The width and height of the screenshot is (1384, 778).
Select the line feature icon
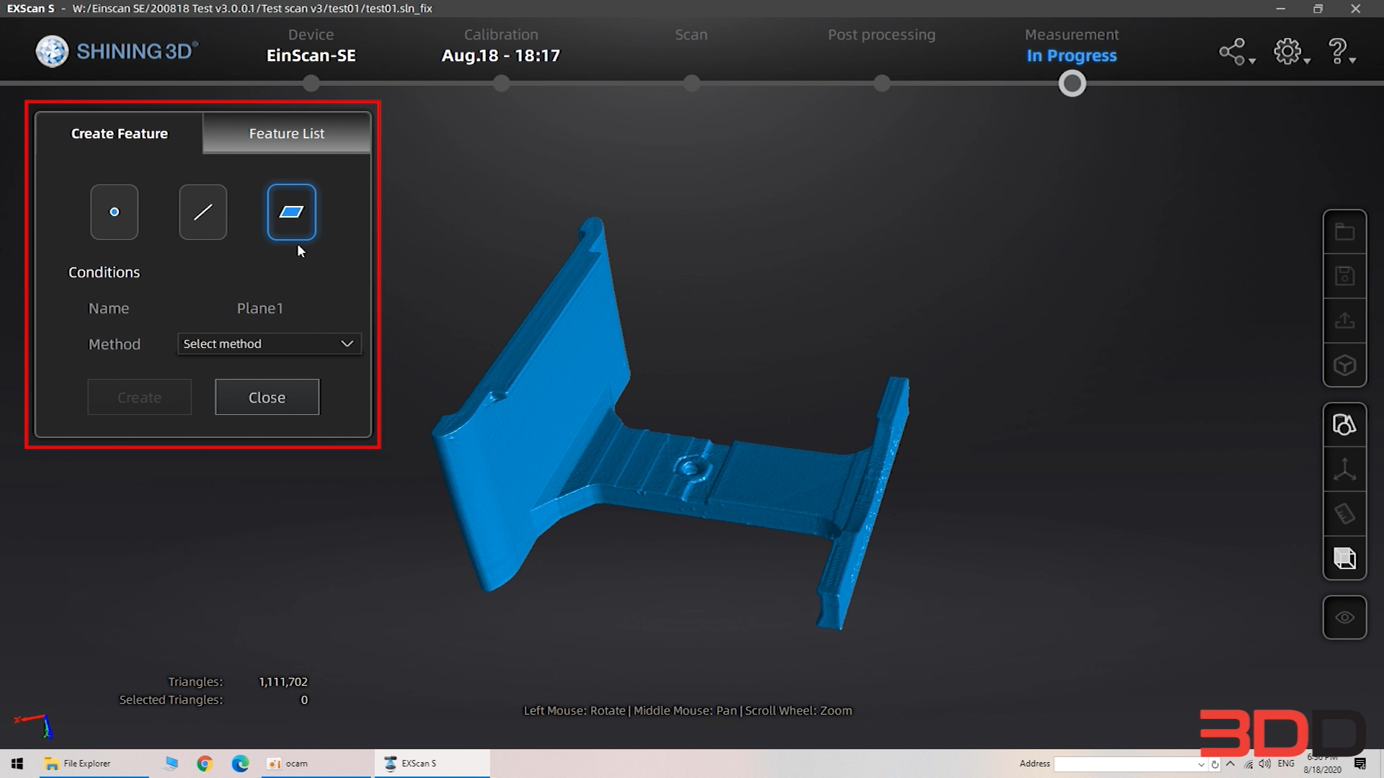click(203, 212)
